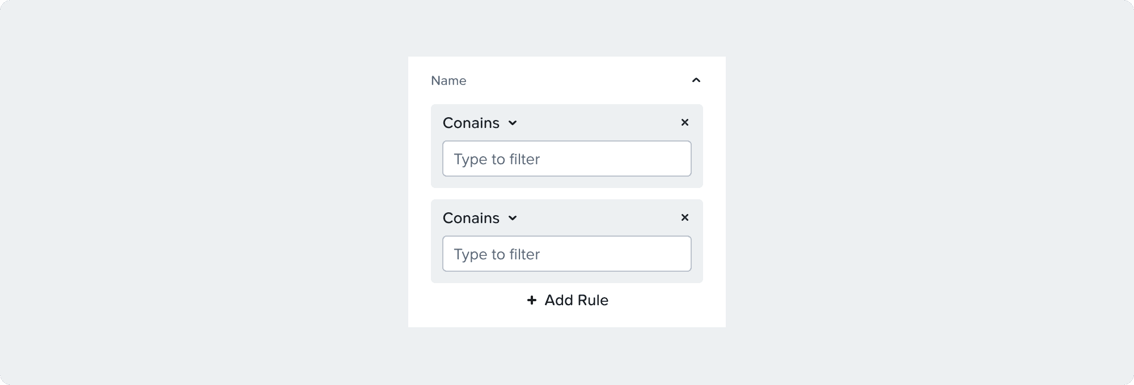Click the 'Add Rule' button text
1134x385 pixels.
[x=576, y=300]
